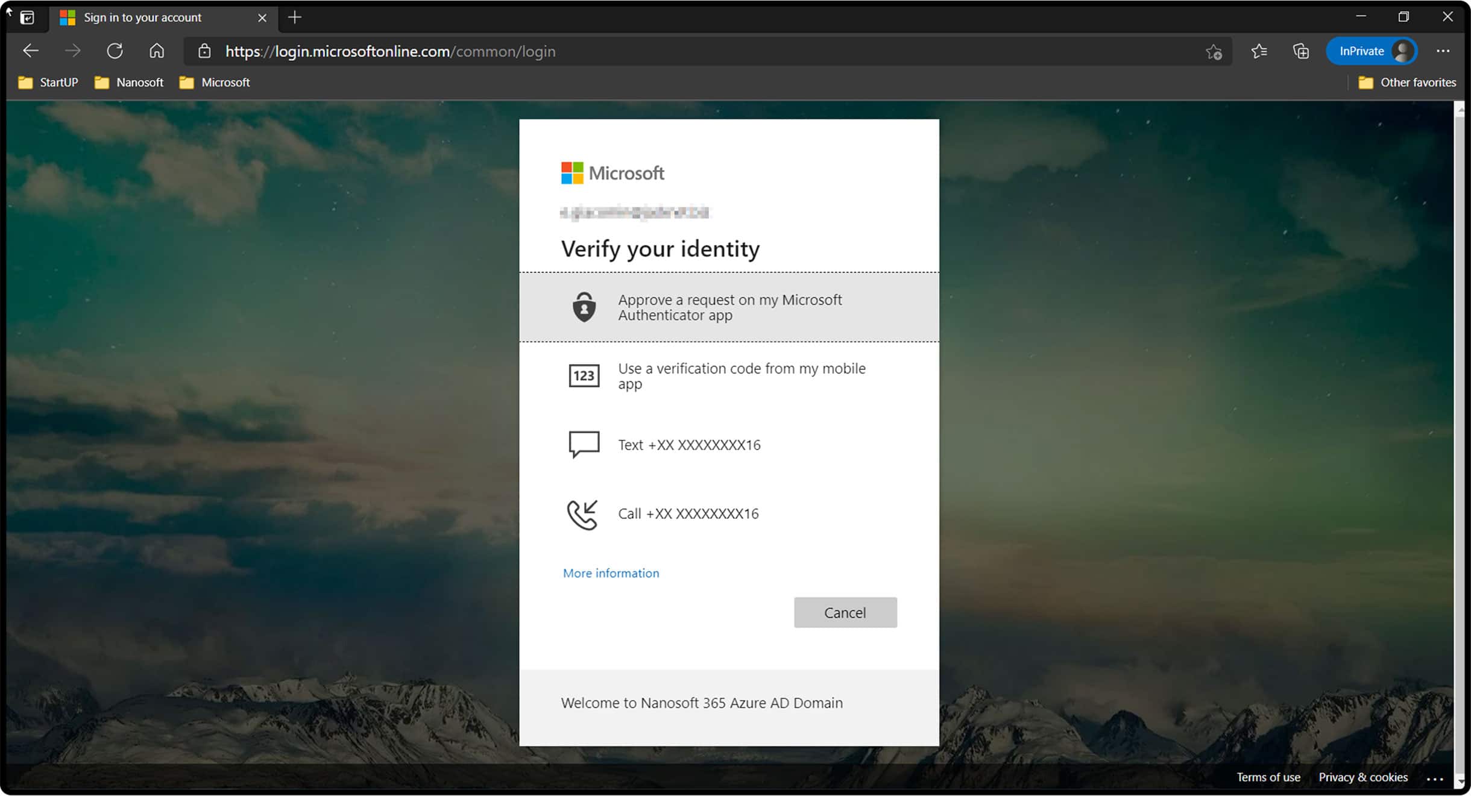Open the More information link
Screen dimensions: 1471x796
click(x=611, y=573)
